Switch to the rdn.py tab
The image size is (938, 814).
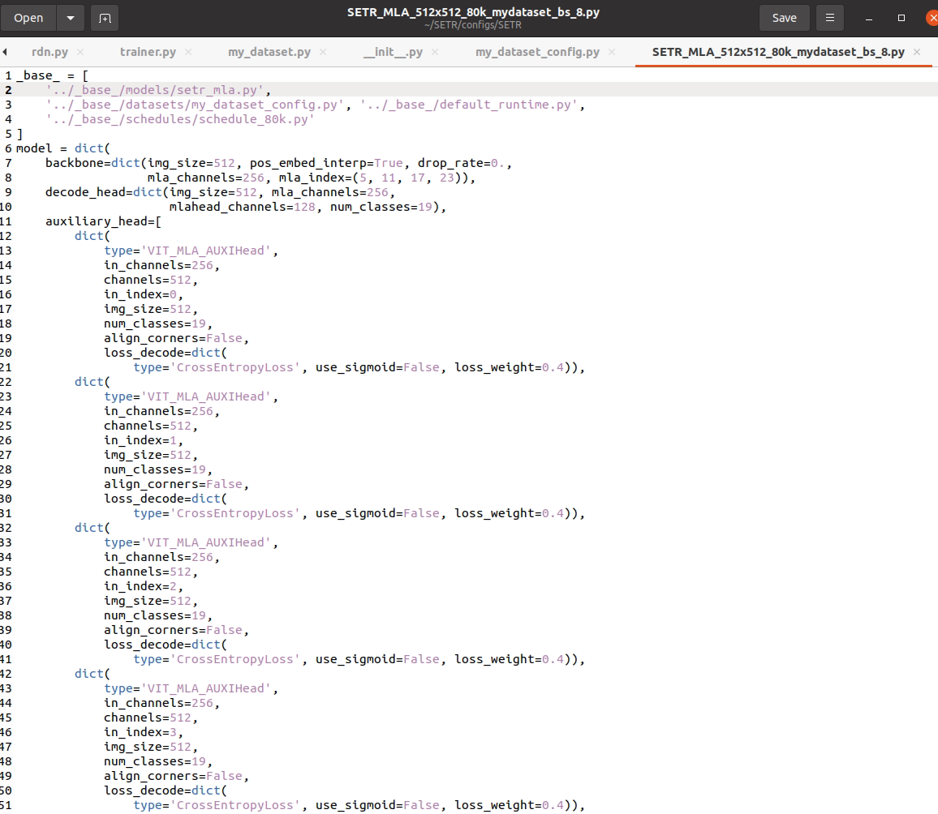pyautogui.click(x=49, y=51)
